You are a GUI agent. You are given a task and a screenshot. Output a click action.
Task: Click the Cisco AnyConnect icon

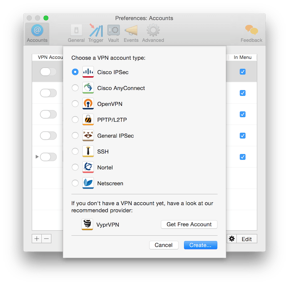click(x=88, y=88)
